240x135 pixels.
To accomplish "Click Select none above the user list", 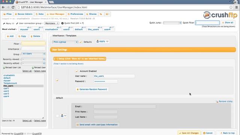I will 40,71.
